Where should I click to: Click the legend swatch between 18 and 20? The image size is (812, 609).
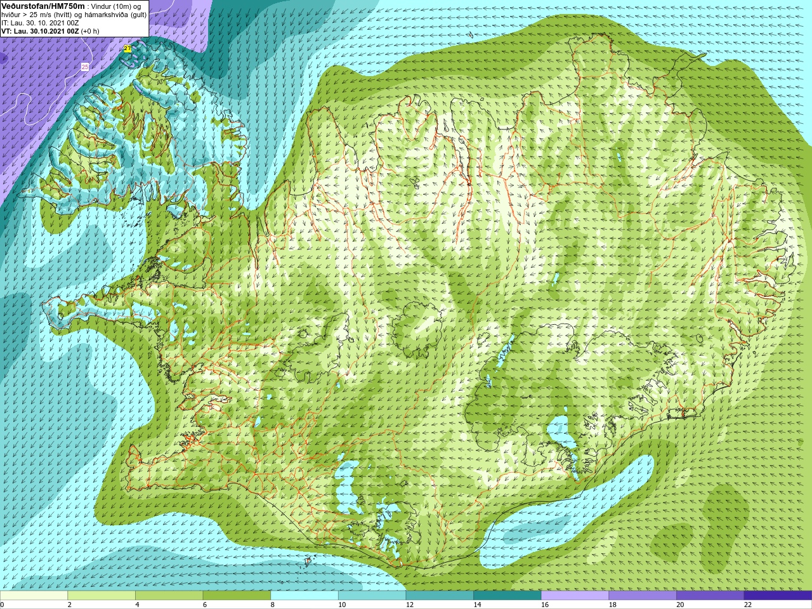pyautogui.click(x=643, y=596)
